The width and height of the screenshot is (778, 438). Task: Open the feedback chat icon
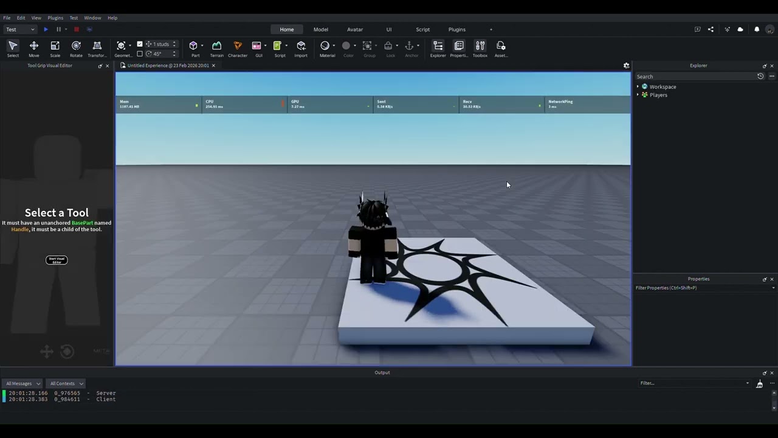[697, 29]
